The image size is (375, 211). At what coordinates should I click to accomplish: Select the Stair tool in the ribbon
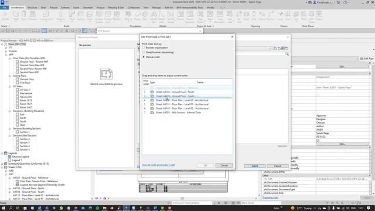[x=145, y=16]
